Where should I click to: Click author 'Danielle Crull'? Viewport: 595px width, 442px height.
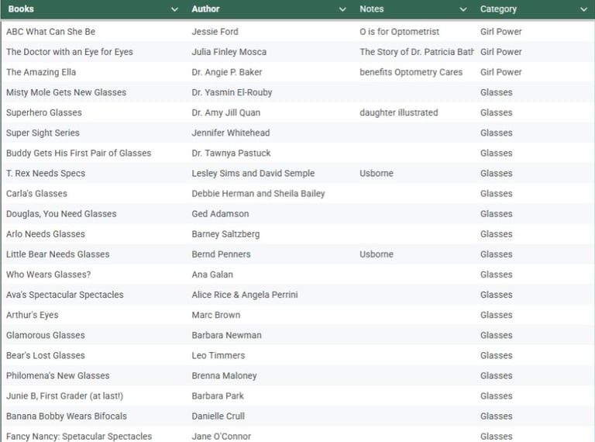218,416
